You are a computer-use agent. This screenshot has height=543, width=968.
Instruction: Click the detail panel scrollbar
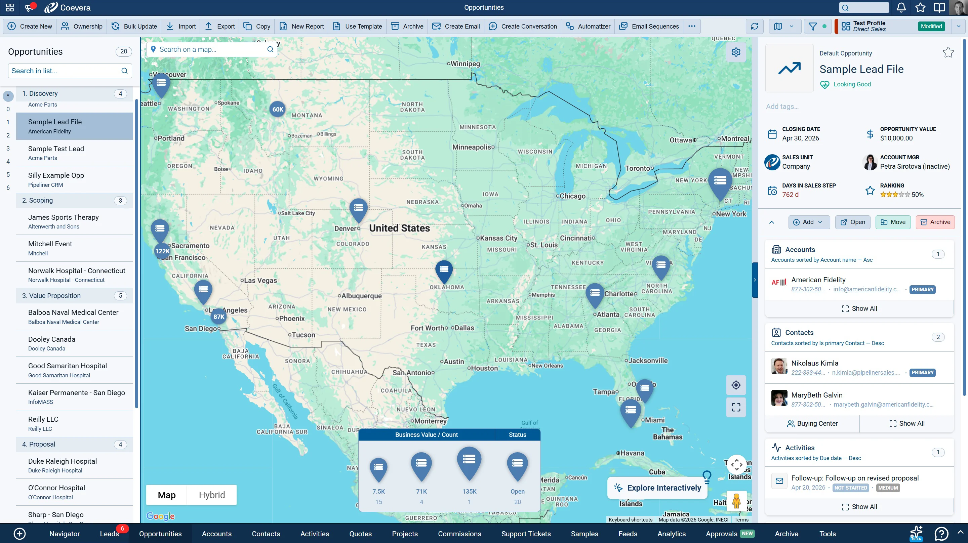pyautogui.click(x=964, y=217)
